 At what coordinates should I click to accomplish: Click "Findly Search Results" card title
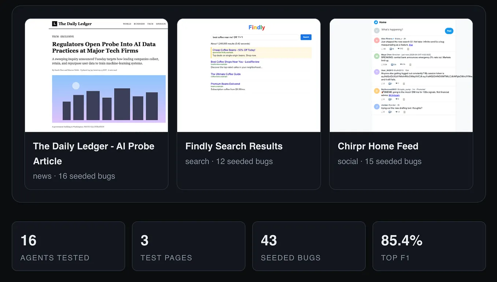pyautogui.click(x=234, y=146)
